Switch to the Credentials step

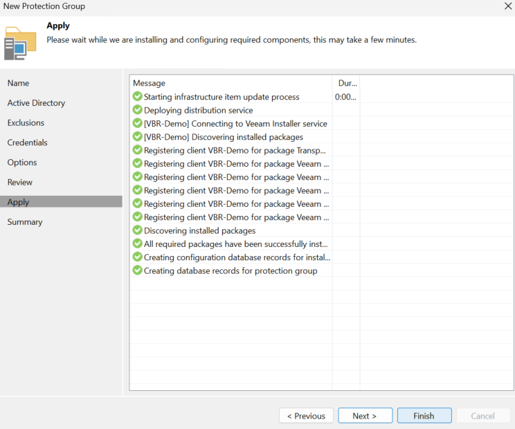point(27,143)
